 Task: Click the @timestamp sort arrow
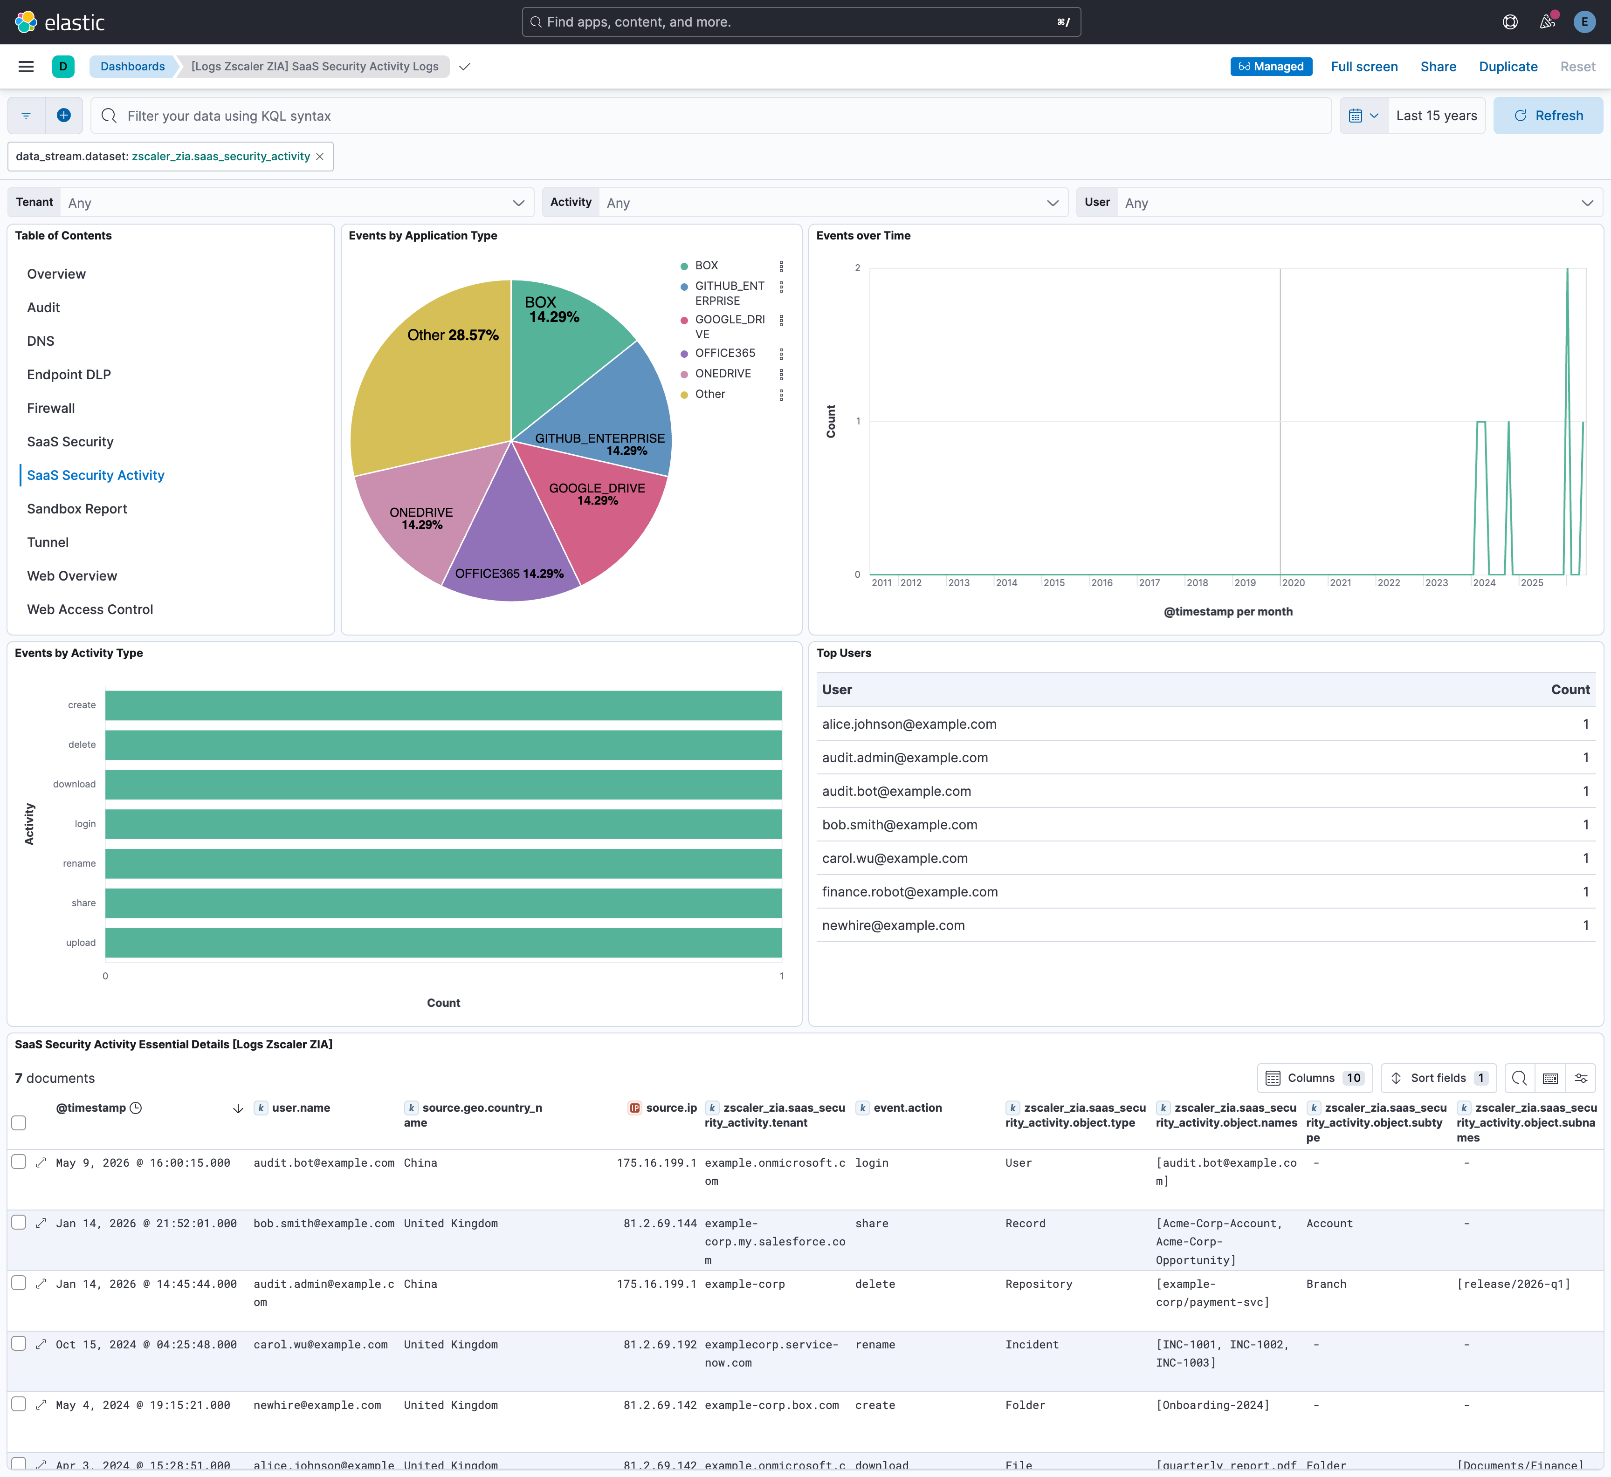coord(237,1108)
